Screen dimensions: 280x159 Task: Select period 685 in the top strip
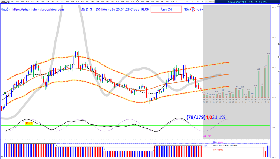(13, 2)
